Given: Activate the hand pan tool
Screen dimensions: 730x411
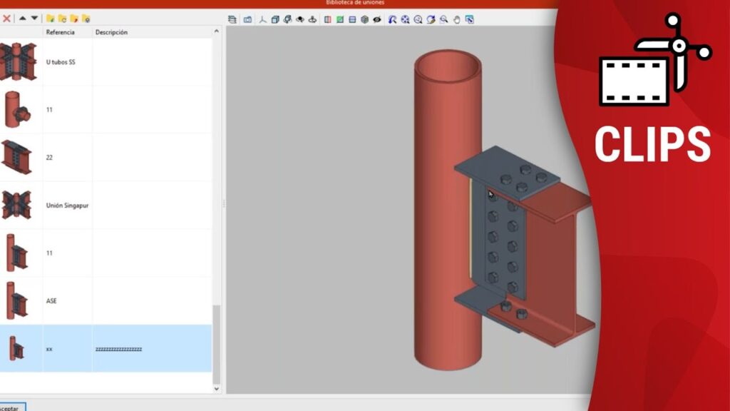Looking at the screenshot, I should coord(457,19).
